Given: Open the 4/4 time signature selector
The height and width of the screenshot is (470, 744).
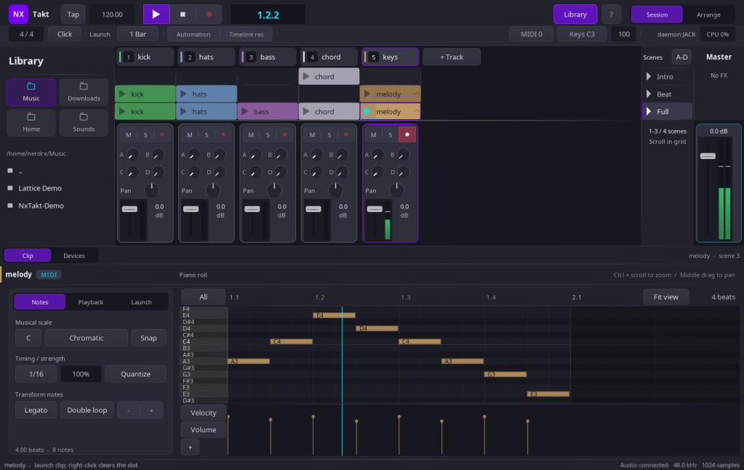Looking at the screenshot, I should [27, 34].
